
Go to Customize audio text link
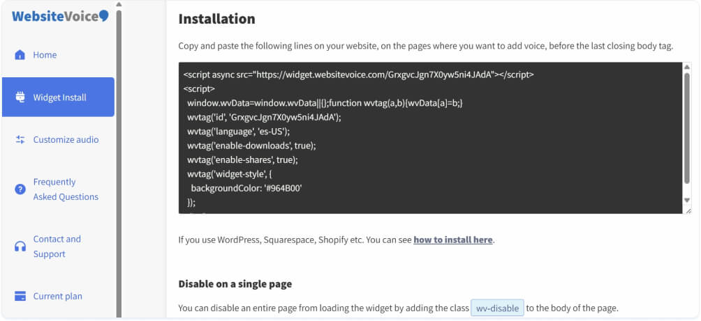(66, 140)
